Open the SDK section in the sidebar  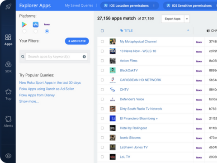tap(8, 67)
